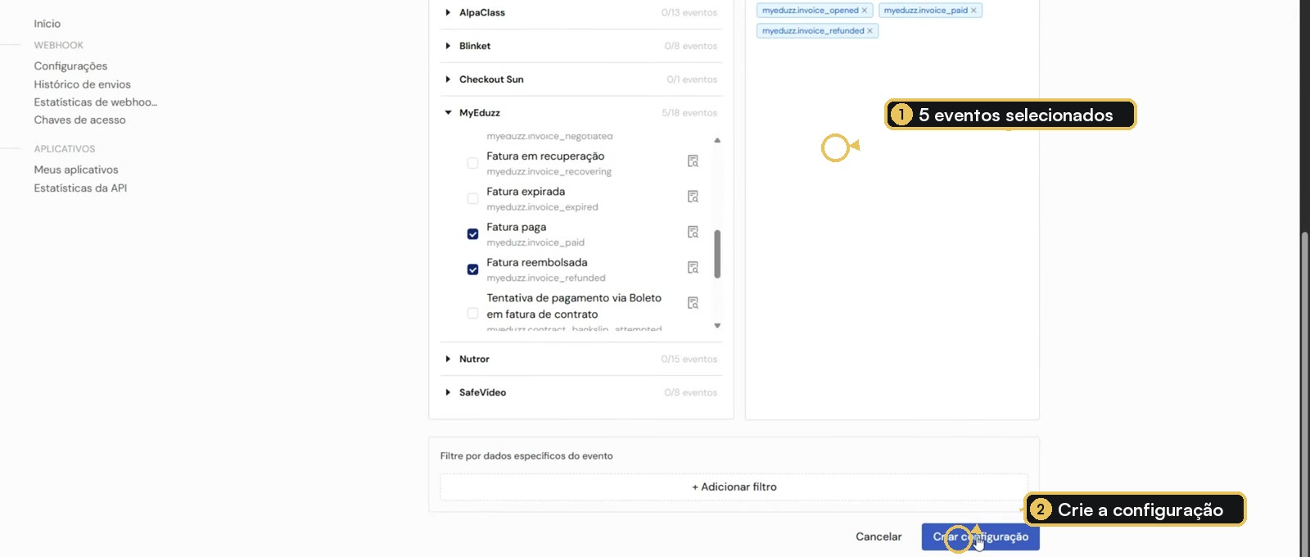This screenshot has height=557, width=1310.
Task: Open Histórico de envios
Action: [82, 84]
